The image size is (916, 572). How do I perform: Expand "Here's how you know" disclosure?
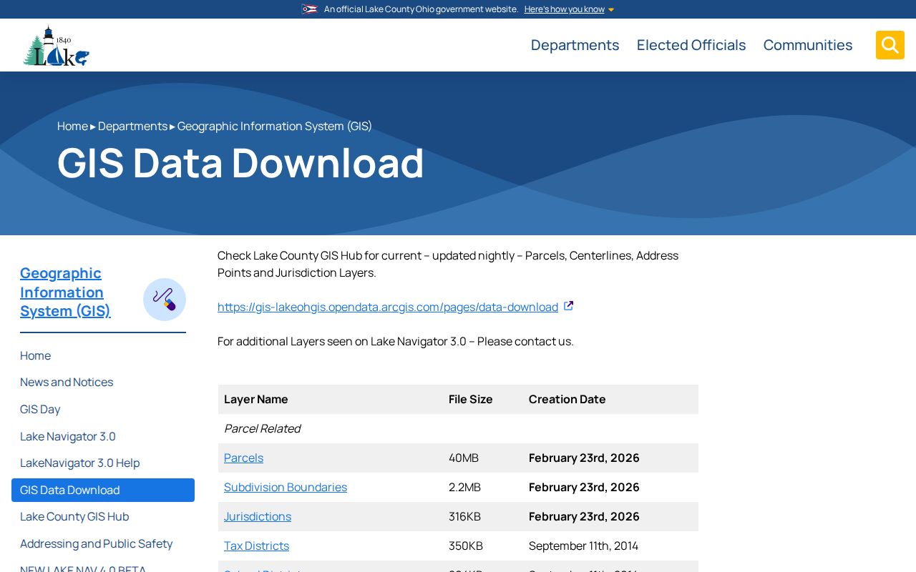(x=569, y=9)
